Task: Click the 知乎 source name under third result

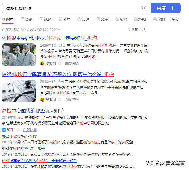Action: coord(11,130)
